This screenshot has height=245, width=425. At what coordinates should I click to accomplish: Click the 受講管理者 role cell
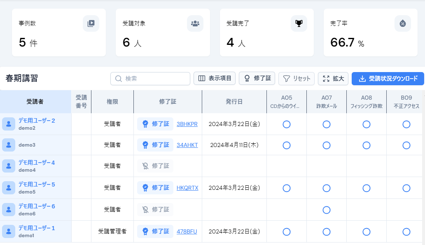coord(112,231)
